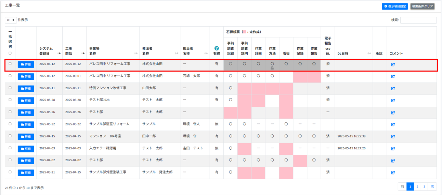
Task: Select checkbox for サンプル邸浴室リフォーム row
Action: pyautogui.click(x=10, y=124)
